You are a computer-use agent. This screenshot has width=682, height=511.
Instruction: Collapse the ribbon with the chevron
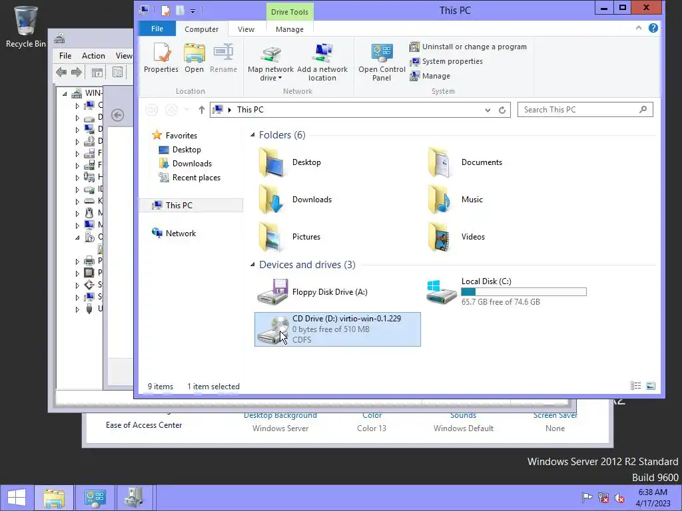(x=639, y=28)
